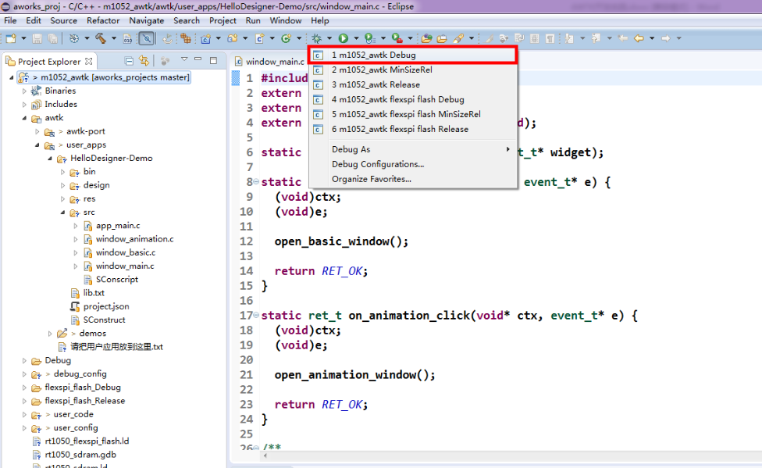762x468 pixels.
Task: Open the Refactor menu
Action: tap(103, 20)
